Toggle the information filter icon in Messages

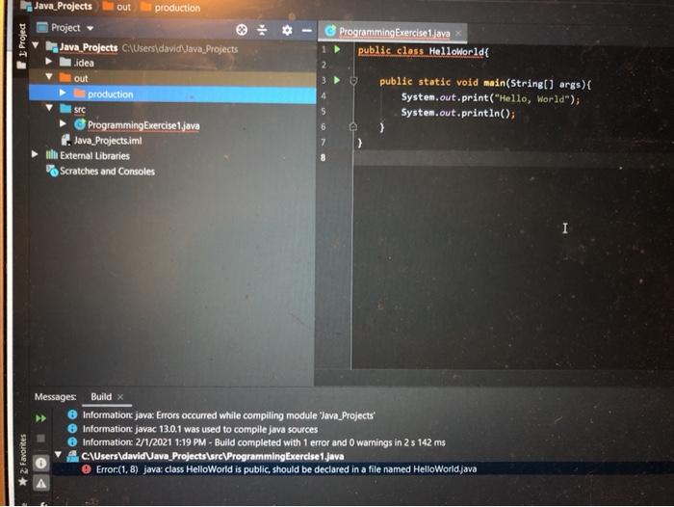(41, 463)
